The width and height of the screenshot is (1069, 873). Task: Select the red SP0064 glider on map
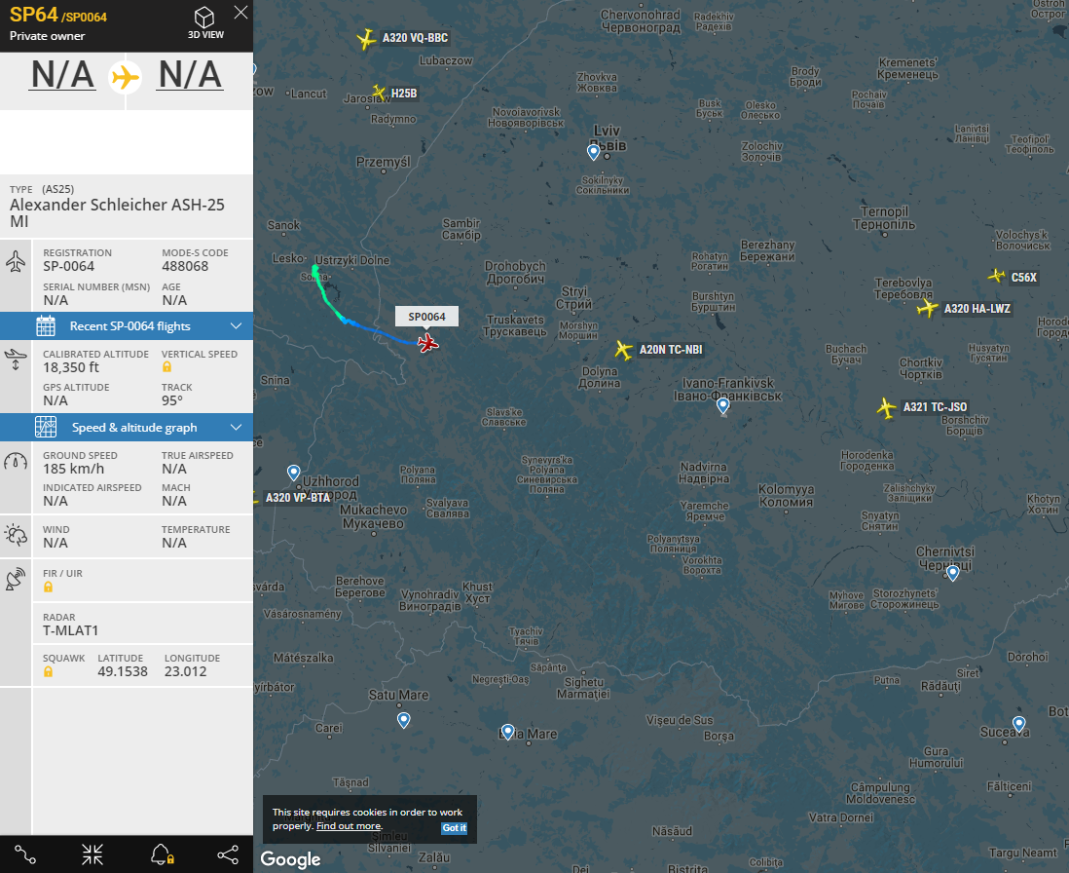(428, 342)
